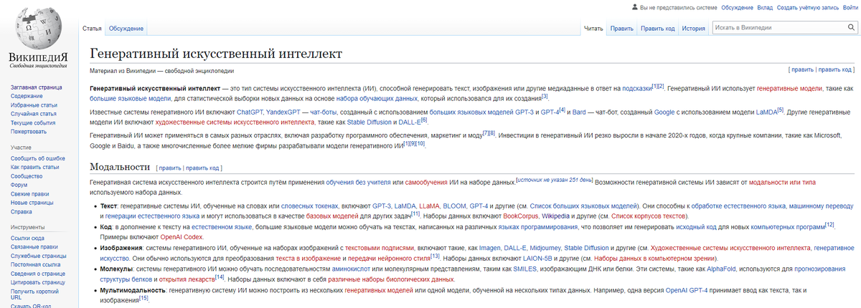The height and width of the screenshot is (308, 861).
Task: Open the 'Bard' article link
Action: pos(578,112)
